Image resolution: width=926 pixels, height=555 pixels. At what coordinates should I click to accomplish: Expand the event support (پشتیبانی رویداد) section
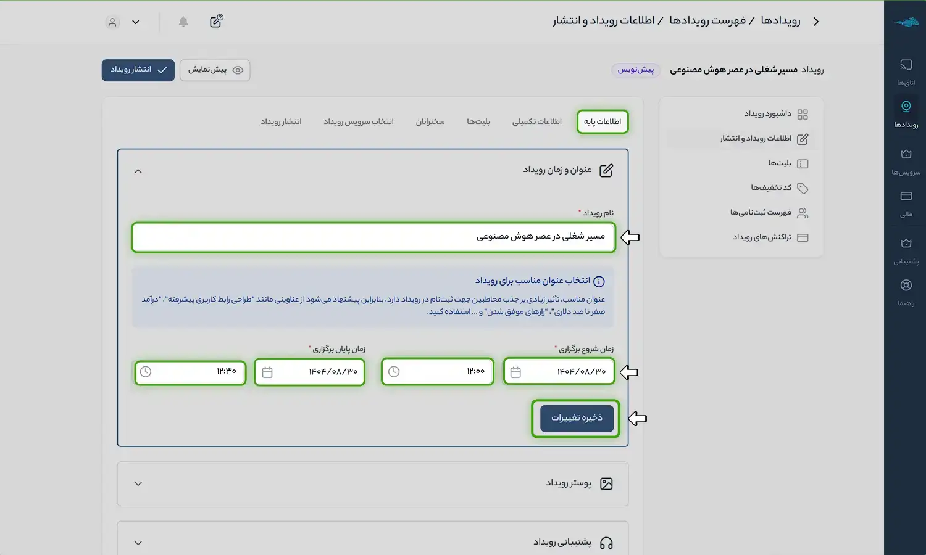click(138, 543)
